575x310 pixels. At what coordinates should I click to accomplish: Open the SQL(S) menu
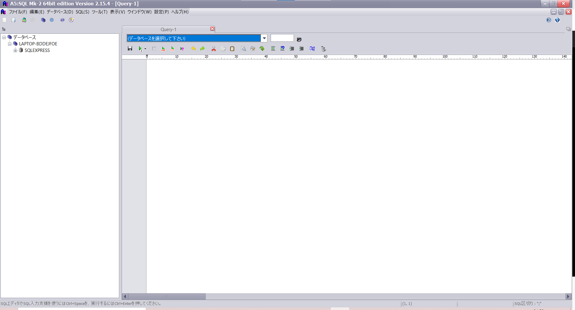click(83, 12)
